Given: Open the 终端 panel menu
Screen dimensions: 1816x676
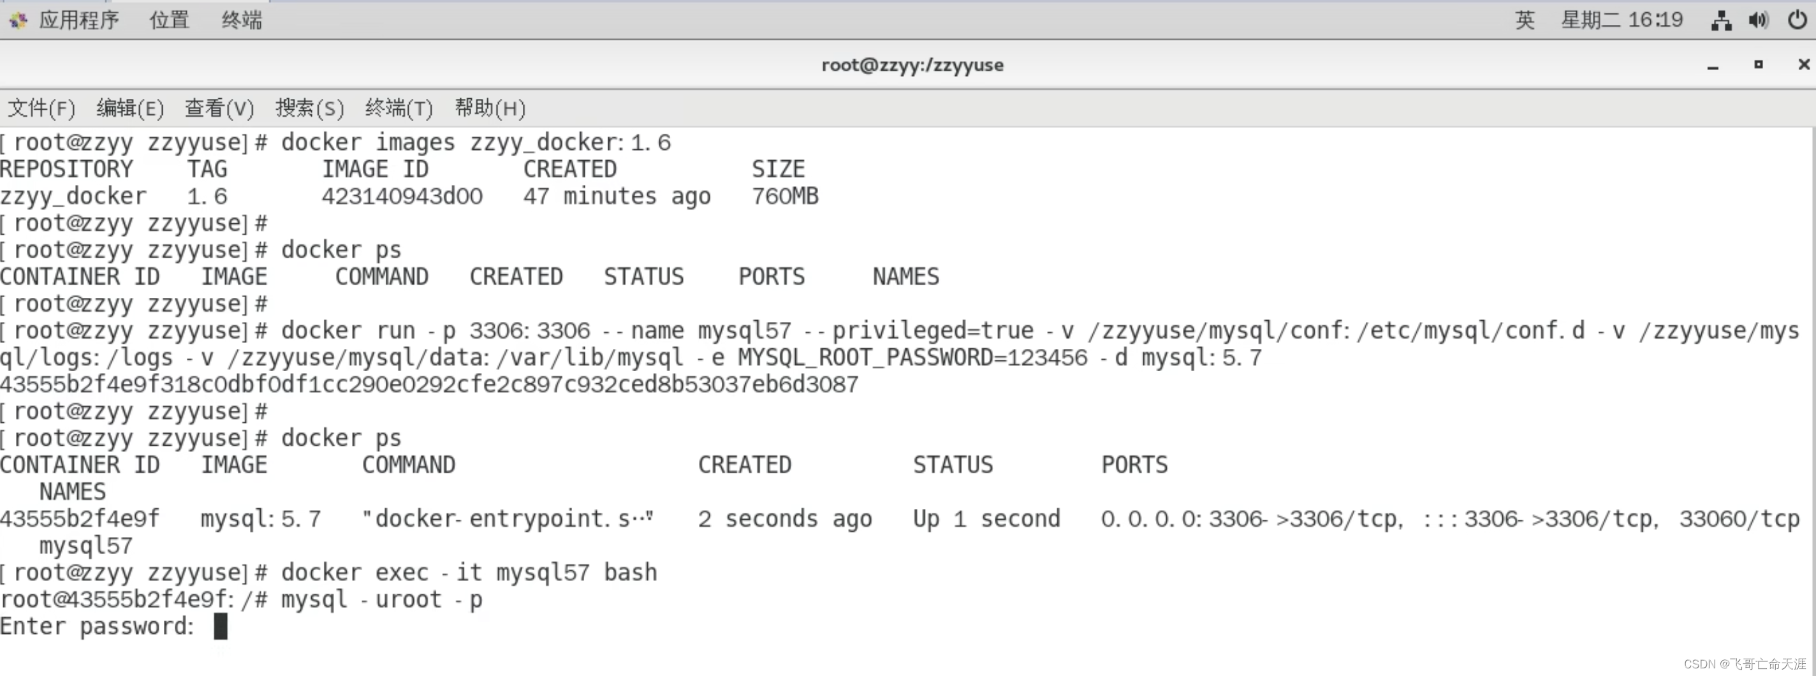Looking at the screenshot, I should coord(240,20).
